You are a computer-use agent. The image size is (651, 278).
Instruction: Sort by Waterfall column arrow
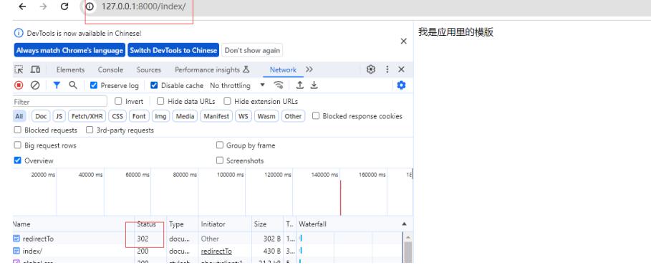[404, 224]
